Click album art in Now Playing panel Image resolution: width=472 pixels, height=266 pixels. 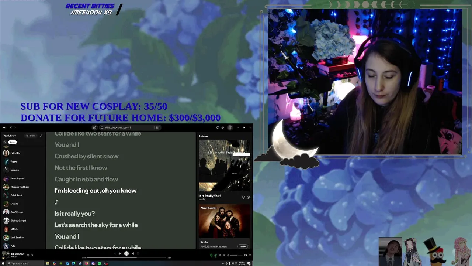click(224, 166)
